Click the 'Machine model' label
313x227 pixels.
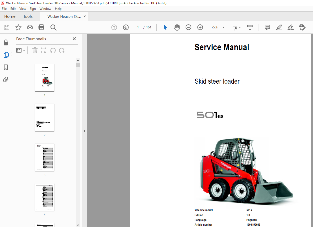pos(204,210)
